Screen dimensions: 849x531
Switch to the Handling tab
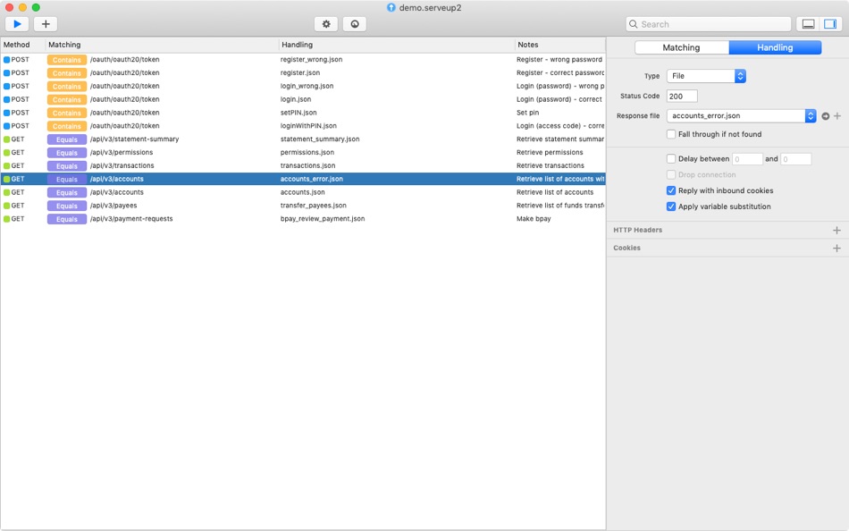click(x=775, y=47)
